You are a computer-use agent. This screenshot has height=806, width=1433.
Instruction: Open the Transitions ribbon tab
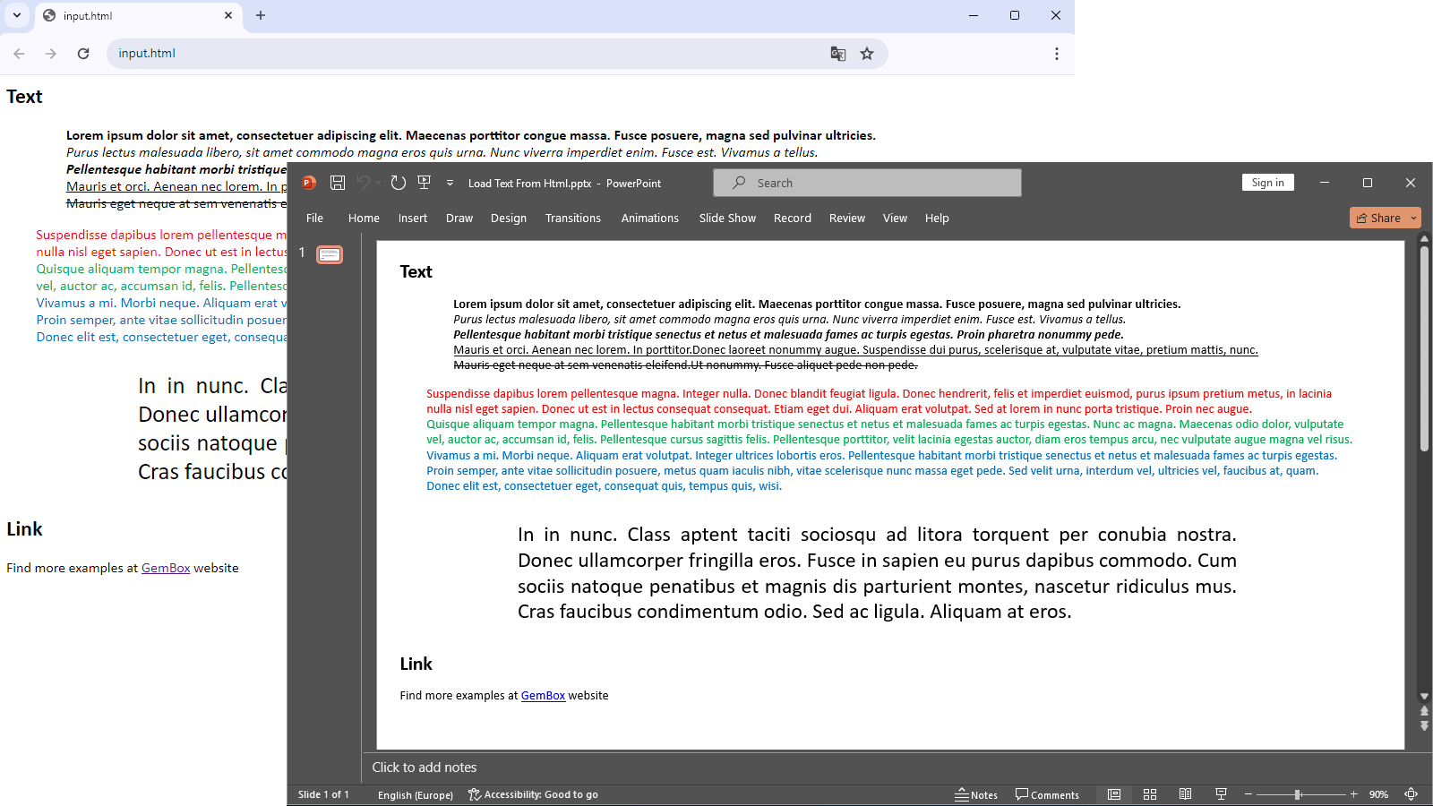pyautogui.click(x=572, y=218)
